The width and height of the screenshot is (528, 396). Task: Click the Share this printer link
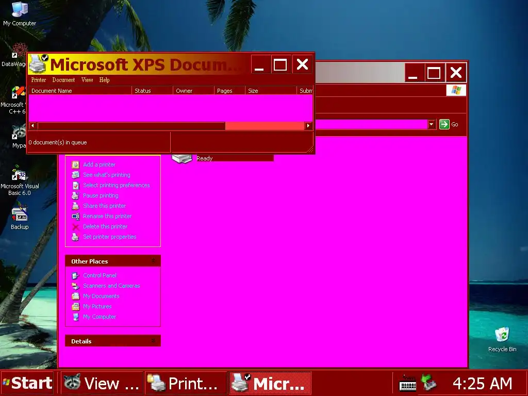point(104,206)
